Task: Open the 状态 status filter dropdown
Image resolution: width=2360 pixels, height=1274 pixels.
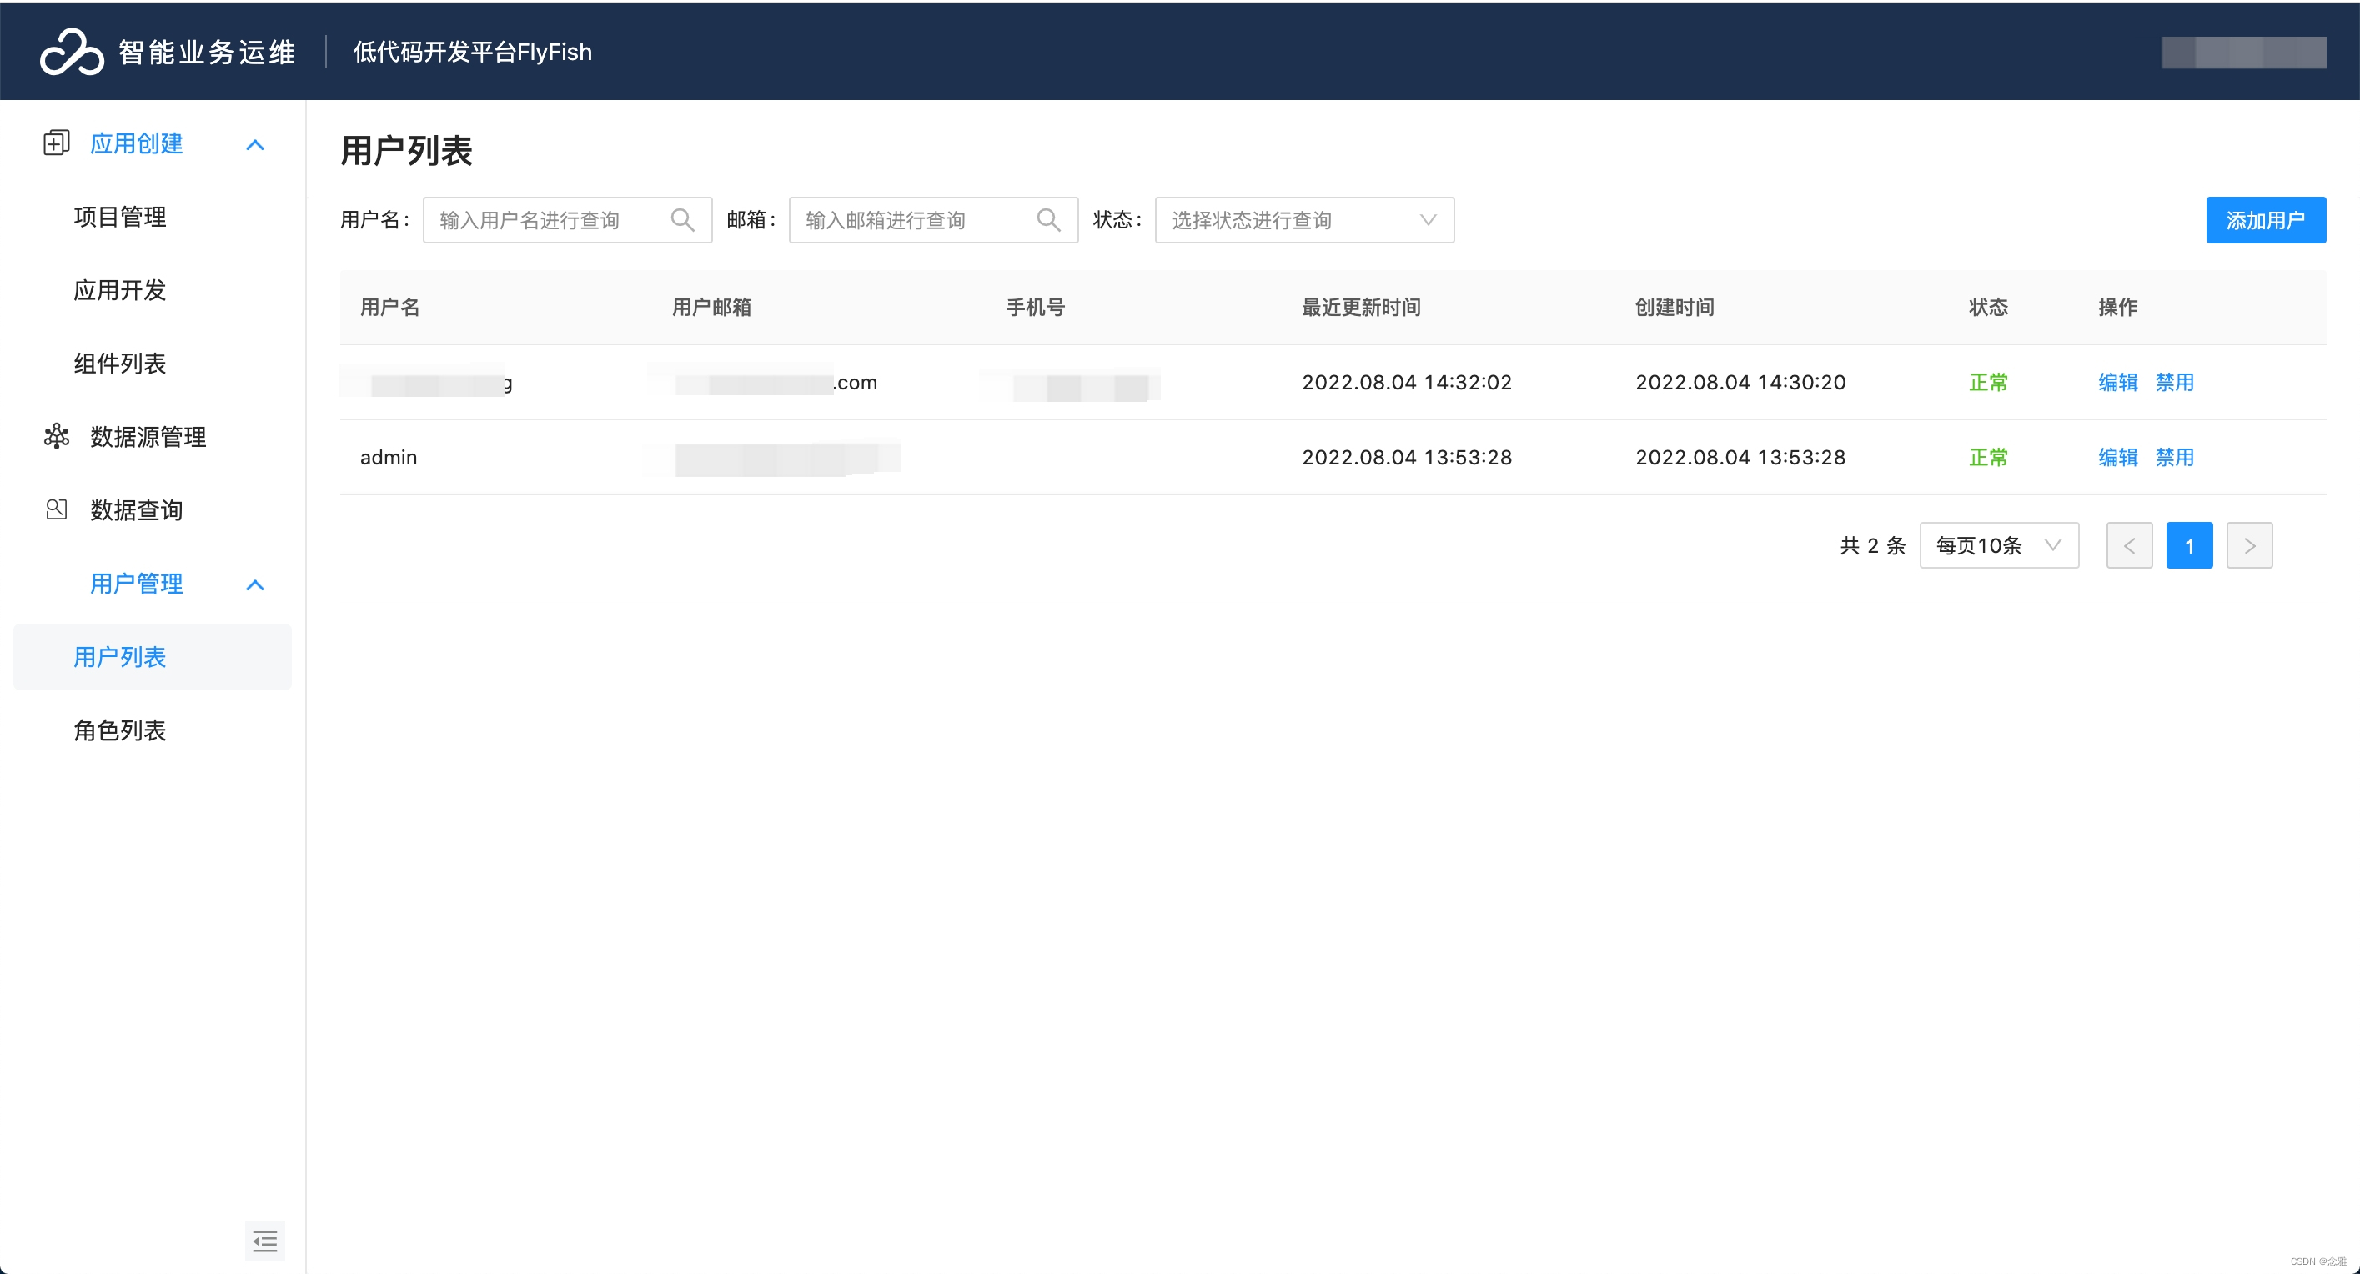Action: click(1303, 220)
